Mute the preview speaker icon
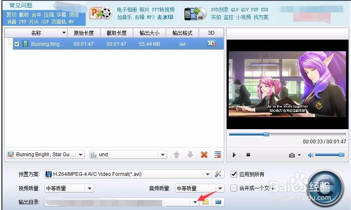 coord(311,155)
